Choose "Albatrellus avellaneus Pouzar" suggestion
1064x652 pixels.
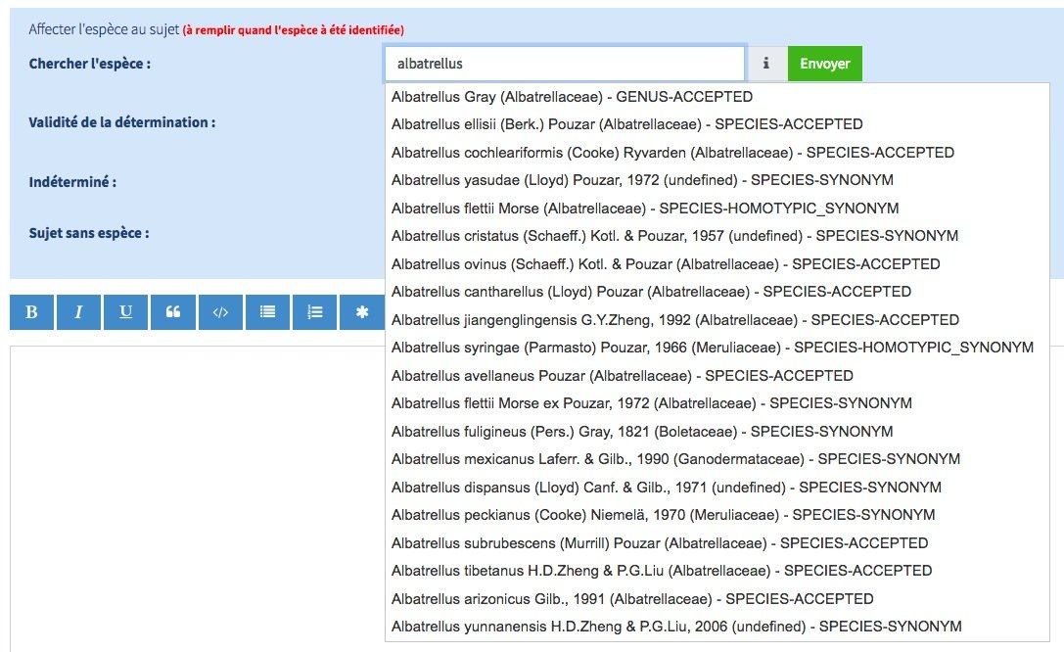point(622,376)
